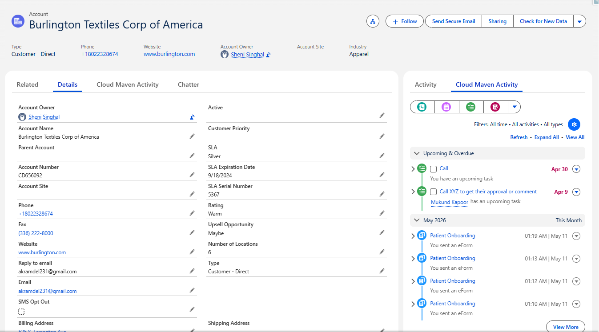The width and height of the screenshot is (599, 332).
Task: Edit the Type field in Details
Action: pyautogui.click(x=382, y=271)
